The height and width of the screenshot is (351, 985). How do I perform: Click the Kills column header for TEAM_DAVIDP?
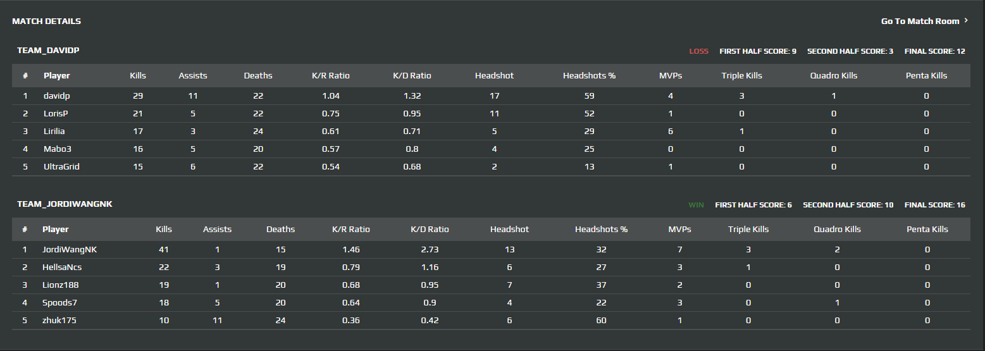[x=138, y=76]
